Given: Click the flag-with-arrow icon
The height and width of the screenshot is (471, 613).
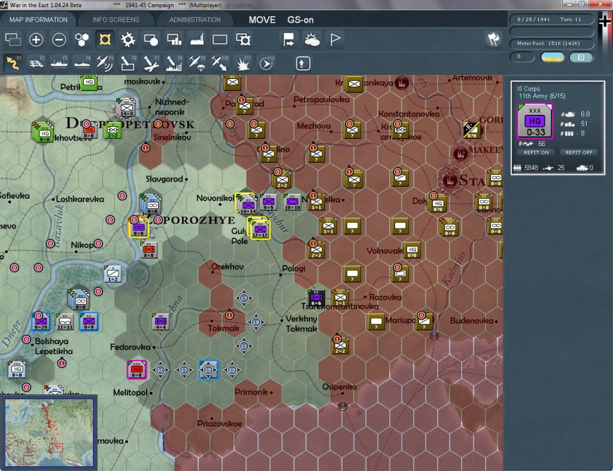Looking at the screenshot, I should coord(289,39).
